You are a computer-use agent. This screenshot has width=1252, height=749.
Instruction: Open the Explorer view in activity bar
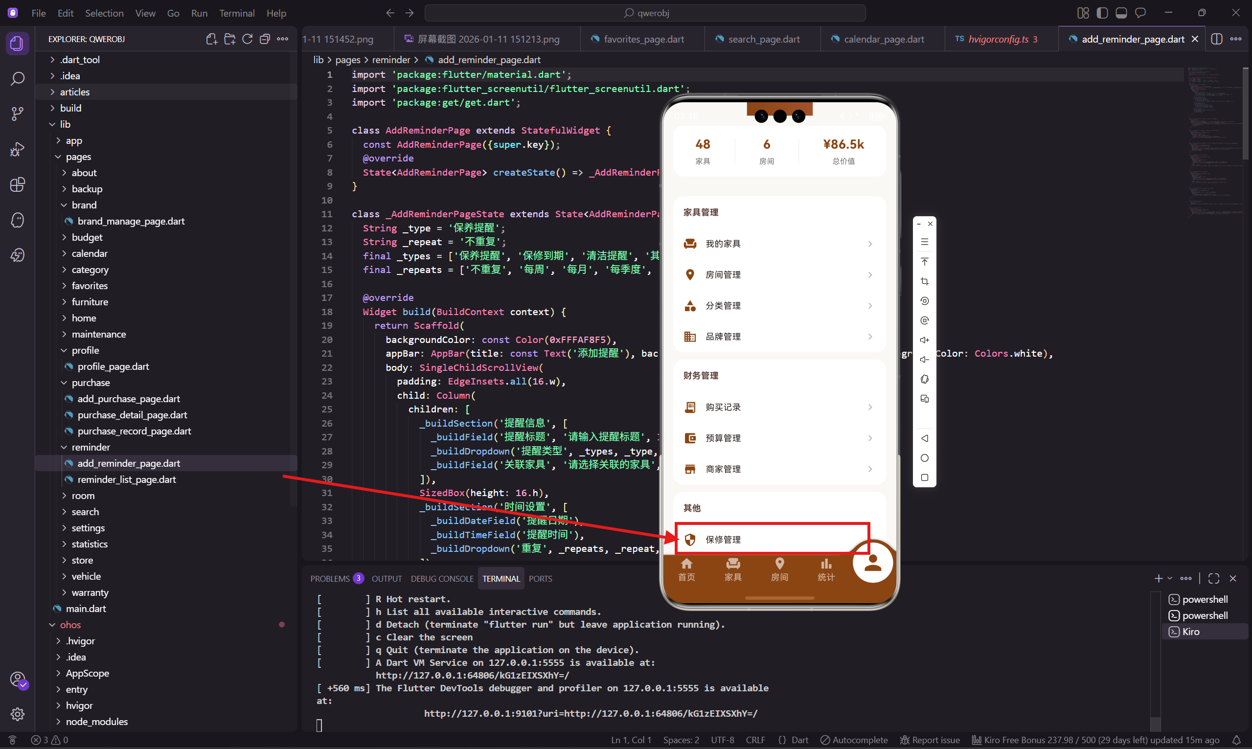(x=17, y=44)
